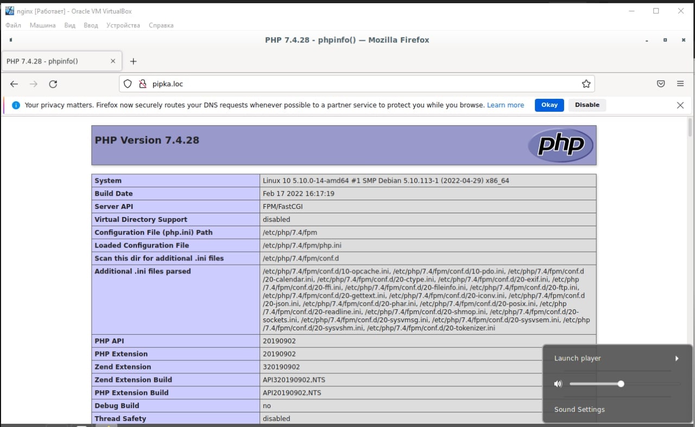Click the Firefox back arrow button
Viewport: 695px width, 427px height.
click(14, 84)
